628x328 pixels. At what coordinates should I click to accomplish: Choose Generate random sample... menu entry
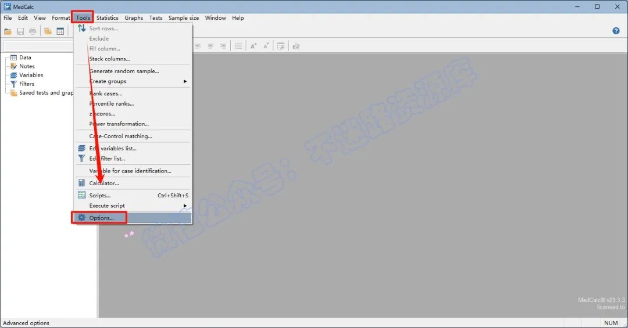click(x=133, y=71)
